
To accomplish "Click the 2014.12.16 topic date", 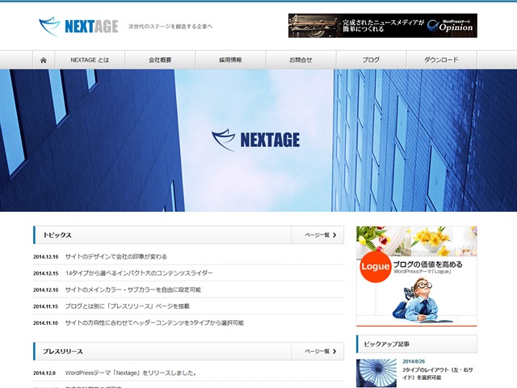I will point(46,257).
